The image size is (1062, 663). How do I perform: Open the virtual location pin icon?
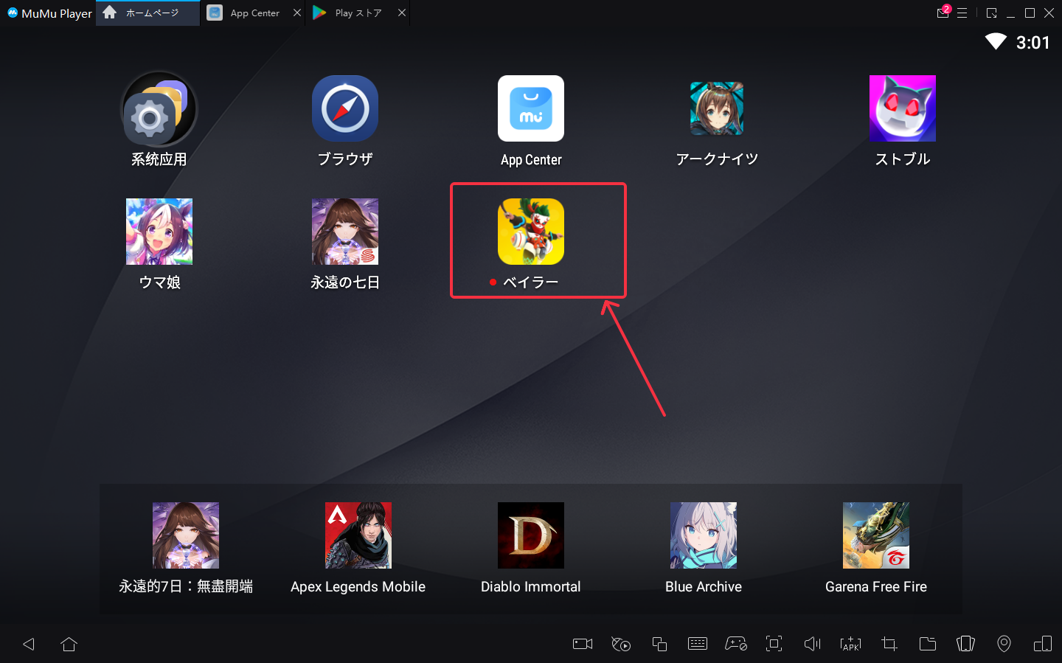click(1004, 644)
